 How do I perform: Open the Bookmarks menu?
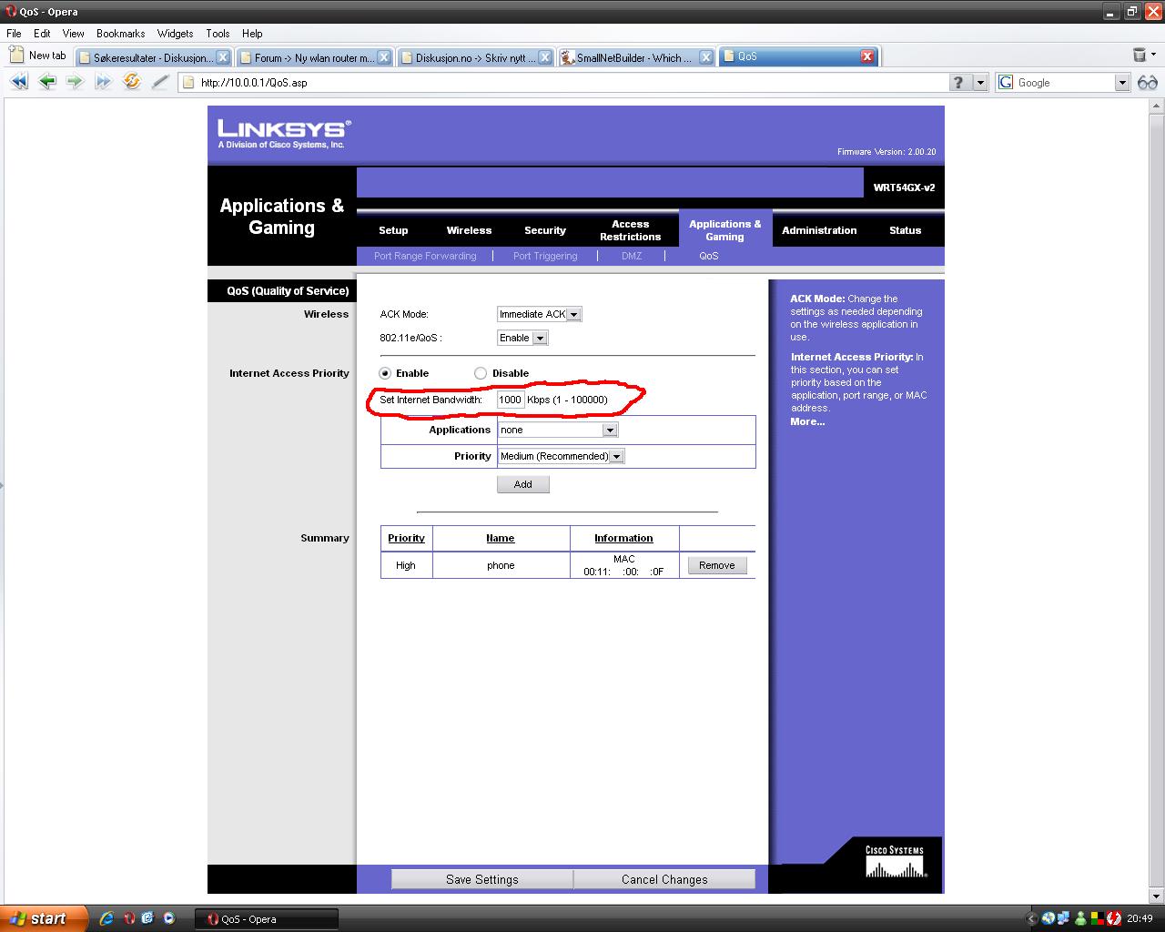(x=120, y=34)
